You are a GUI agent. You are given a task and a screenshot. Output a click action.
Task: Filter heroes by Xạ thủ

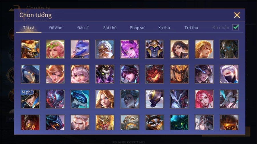point(164,28)
